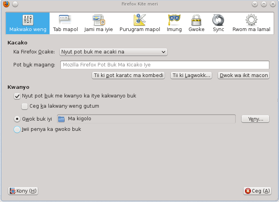The image size is (279, 202).
Task: Switch to the Jami ma iyie tab label
Action: point(99,29)
